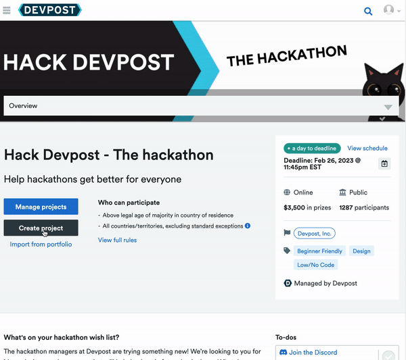
Task: Expand the Overview navigation dropdown
Action: [x=201, y=105]
